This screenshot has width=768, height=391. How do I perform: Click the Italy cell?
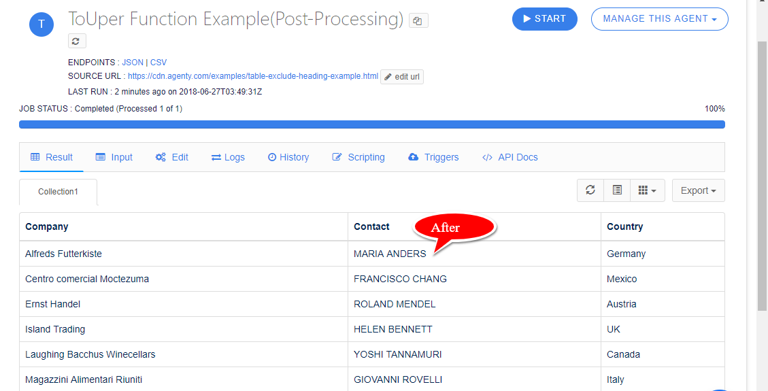pos(663,379)
